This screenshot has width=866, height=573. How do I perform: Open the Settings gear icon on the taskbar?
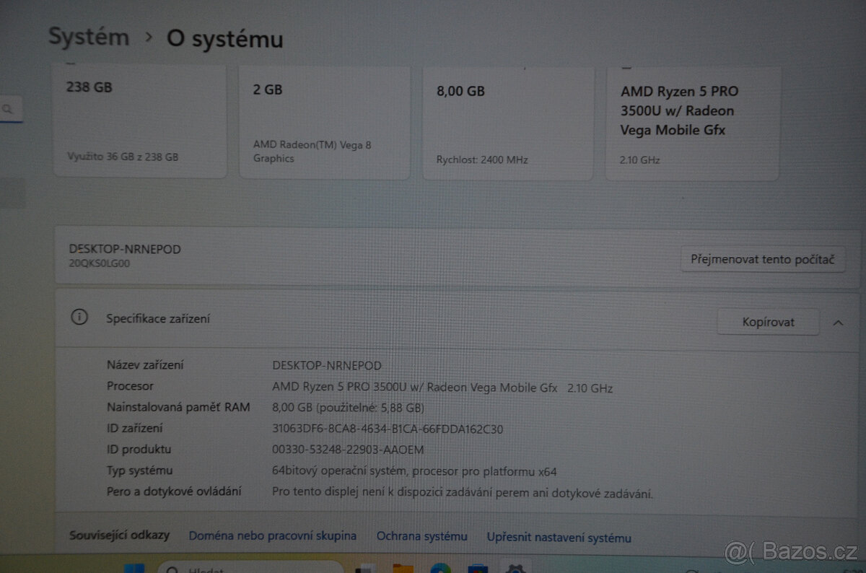pyautogui.click(x=515, y=569)
